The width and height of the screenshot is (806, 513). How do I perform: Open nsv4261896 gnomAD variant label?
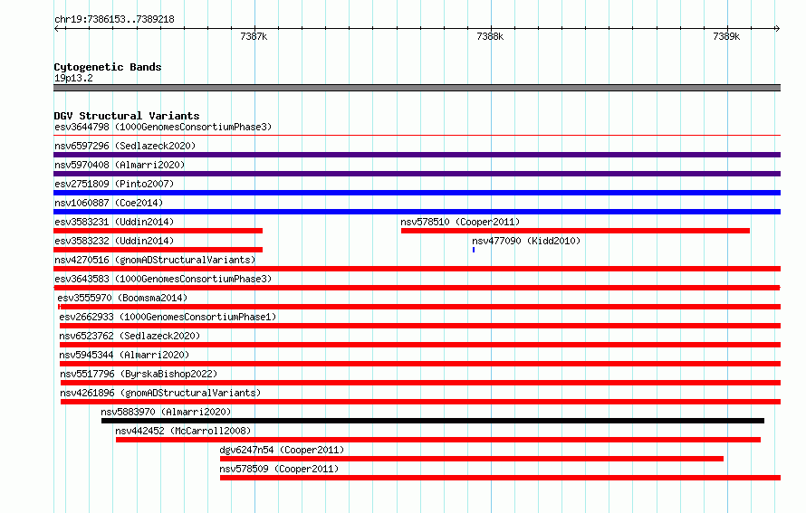pyautogui.click(x=160, y=393)
